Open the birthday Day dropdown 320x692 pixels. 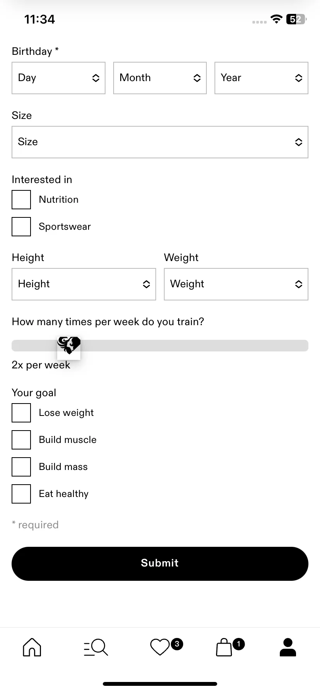coord(58,78)
